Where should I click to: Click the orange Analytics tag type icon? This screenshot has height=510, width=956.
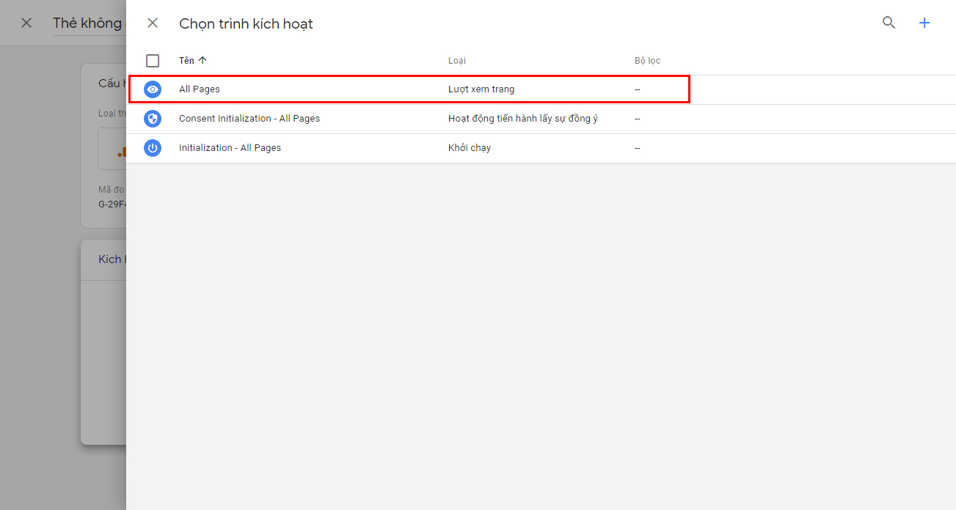(122, 152)
